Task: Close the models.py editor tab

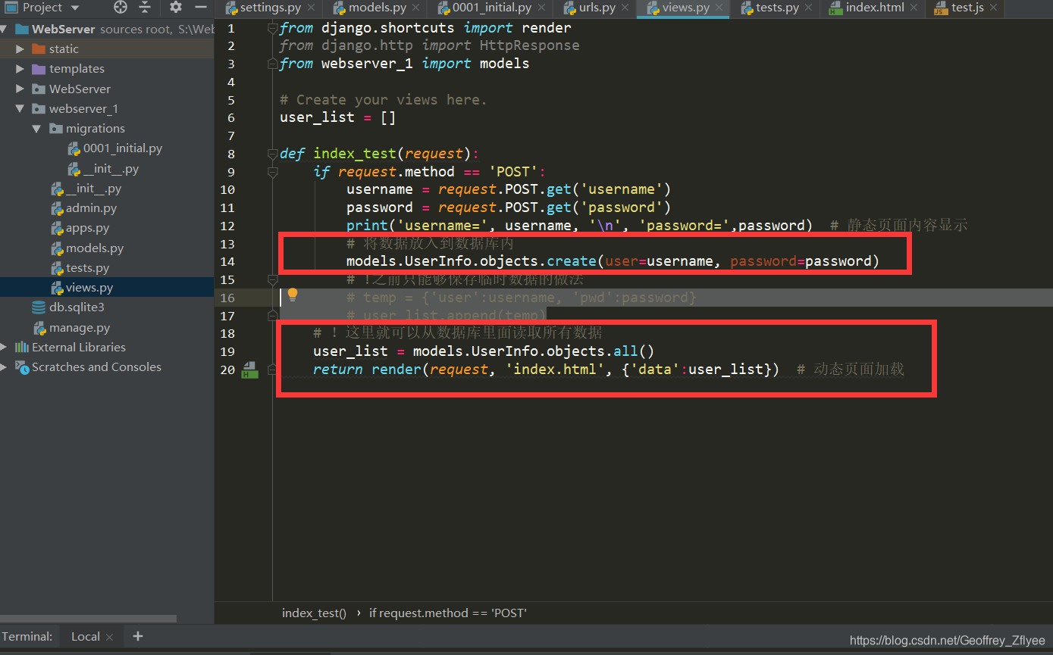Action: click(417, 8)
